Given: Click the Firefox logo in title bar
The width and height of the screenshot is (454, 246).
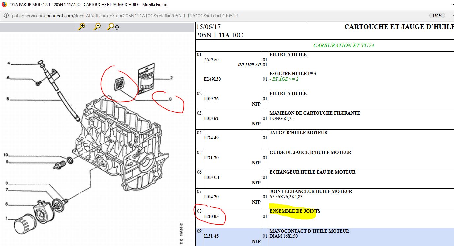Looking at the screenshot, I should [4, 4].
